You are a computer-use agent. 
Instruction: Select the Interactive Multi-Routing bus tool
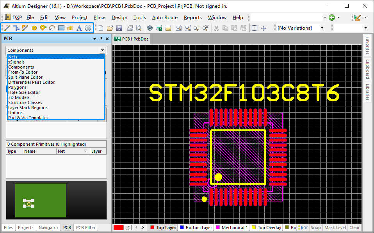tap(16, 28)
